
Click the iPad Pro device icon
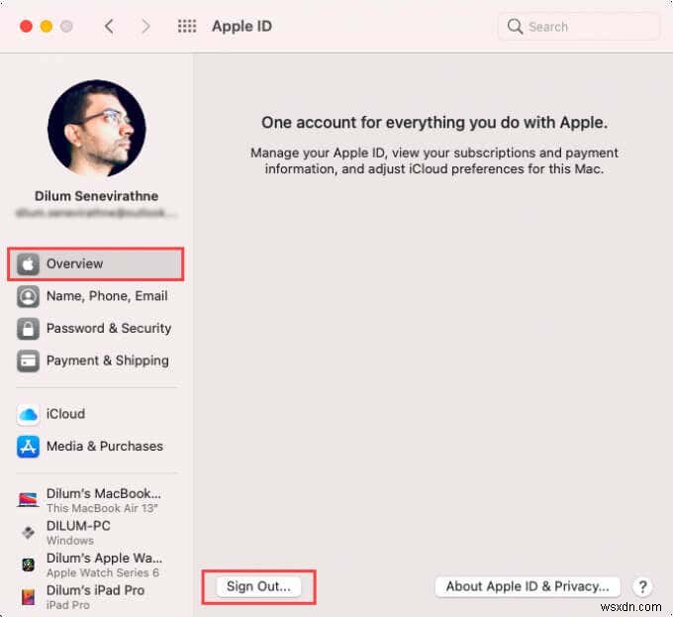pyautogui.click(x=28, y=597)
